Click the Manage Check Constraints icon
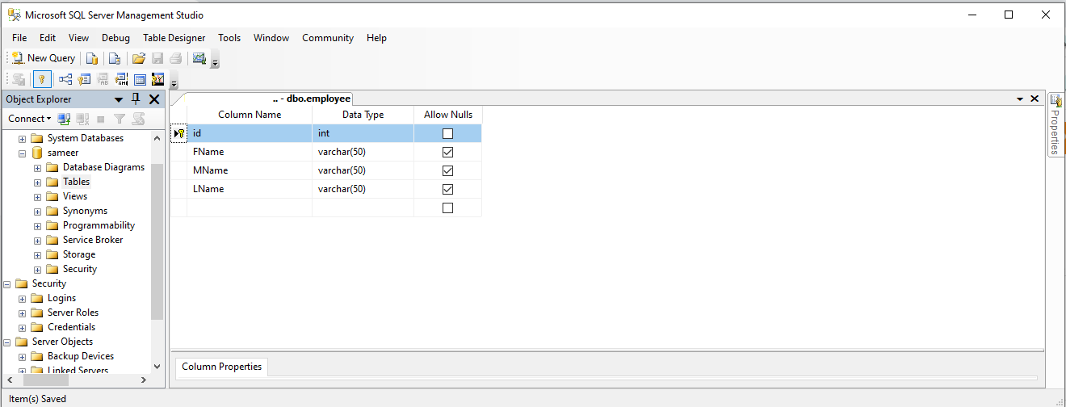 140,79
